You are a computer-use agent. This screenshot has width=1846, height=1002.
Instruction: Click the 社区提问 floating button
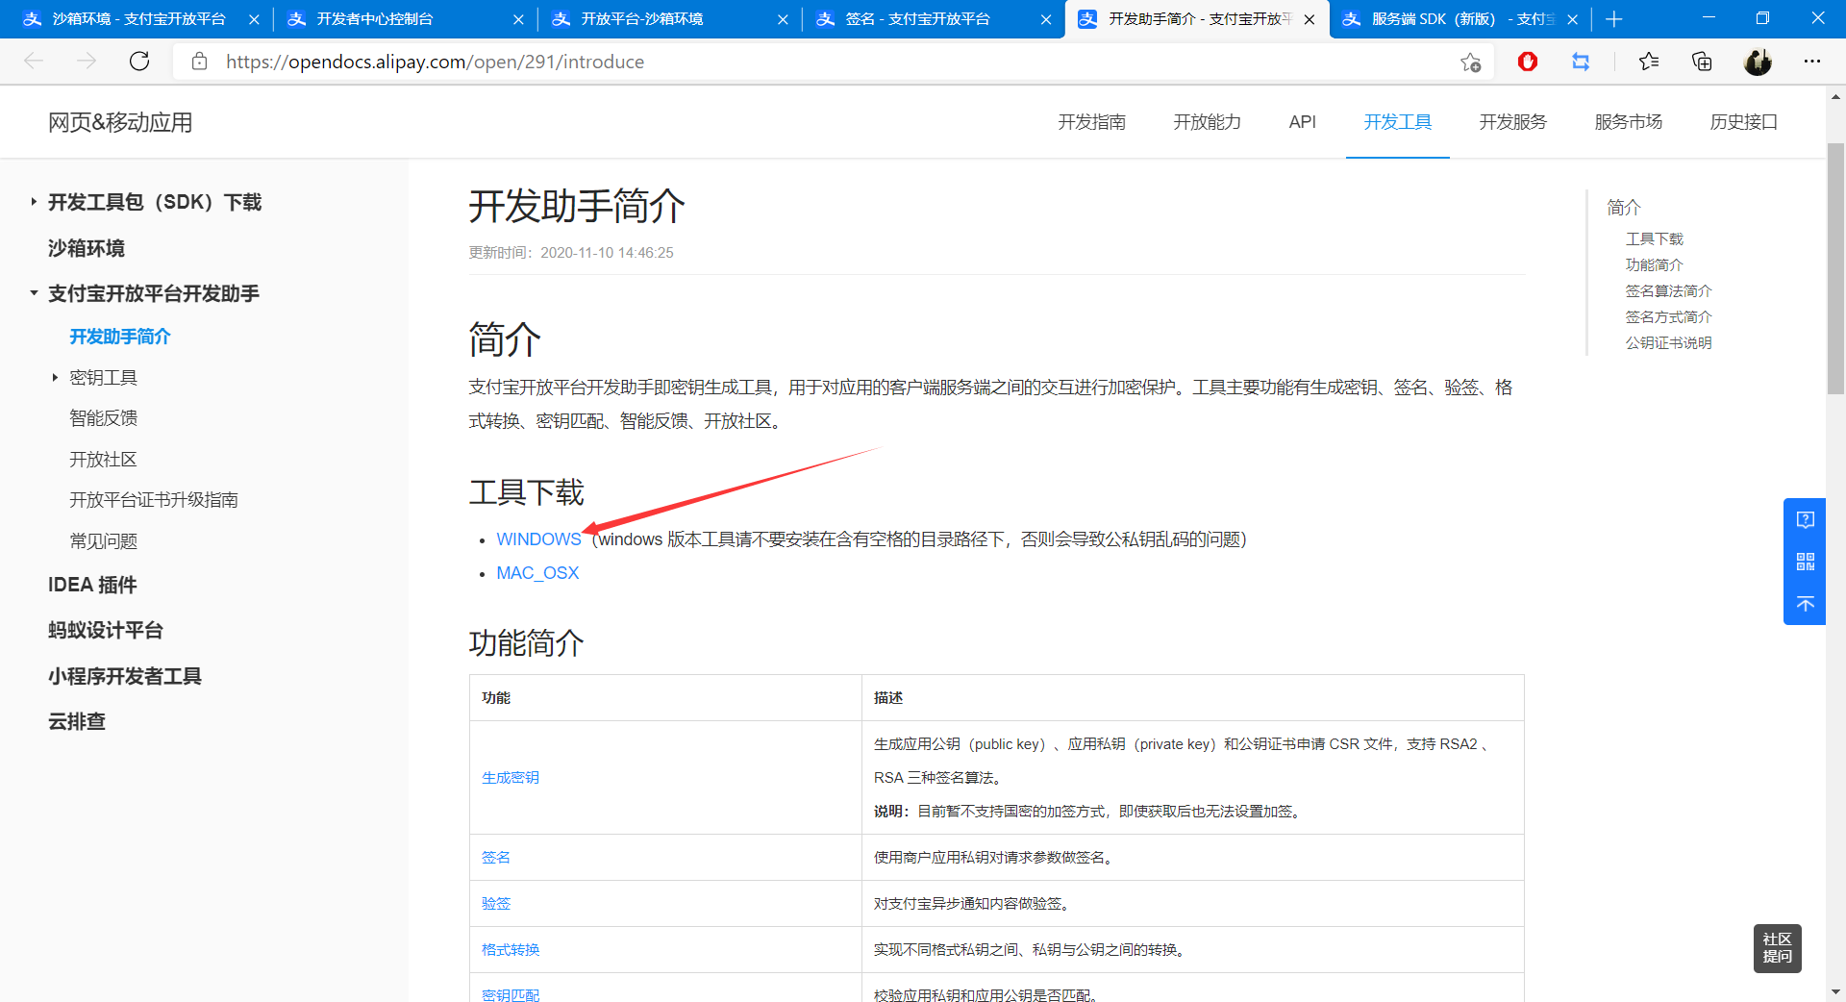pos(1777,948)
